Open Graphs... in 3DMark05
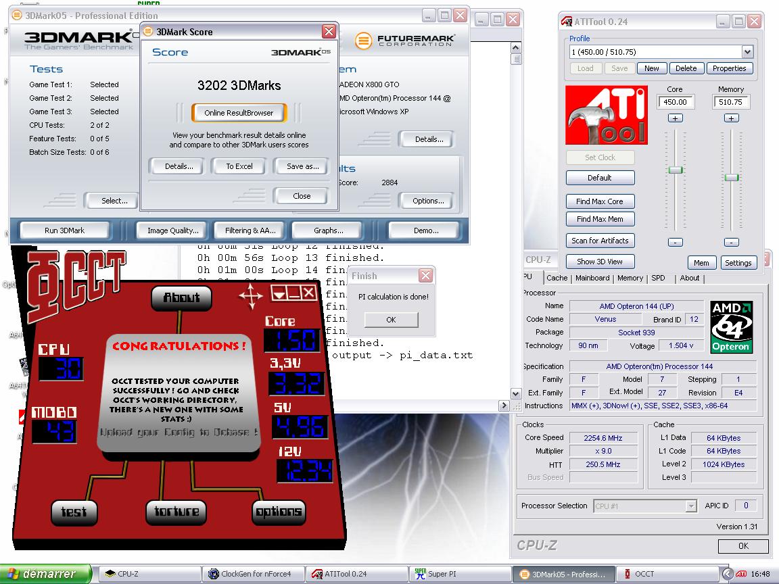779x584 pixels. pos(329,230)
